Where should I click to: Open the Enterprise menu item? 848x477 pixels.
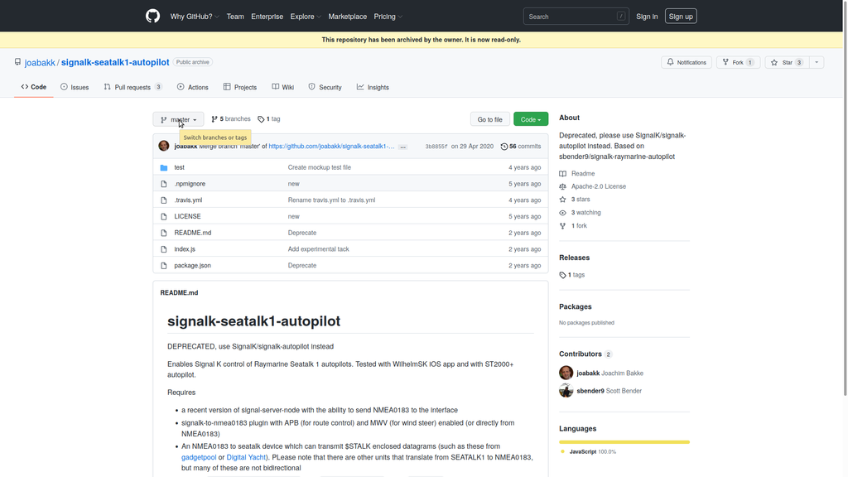click(x=267, y=17)
